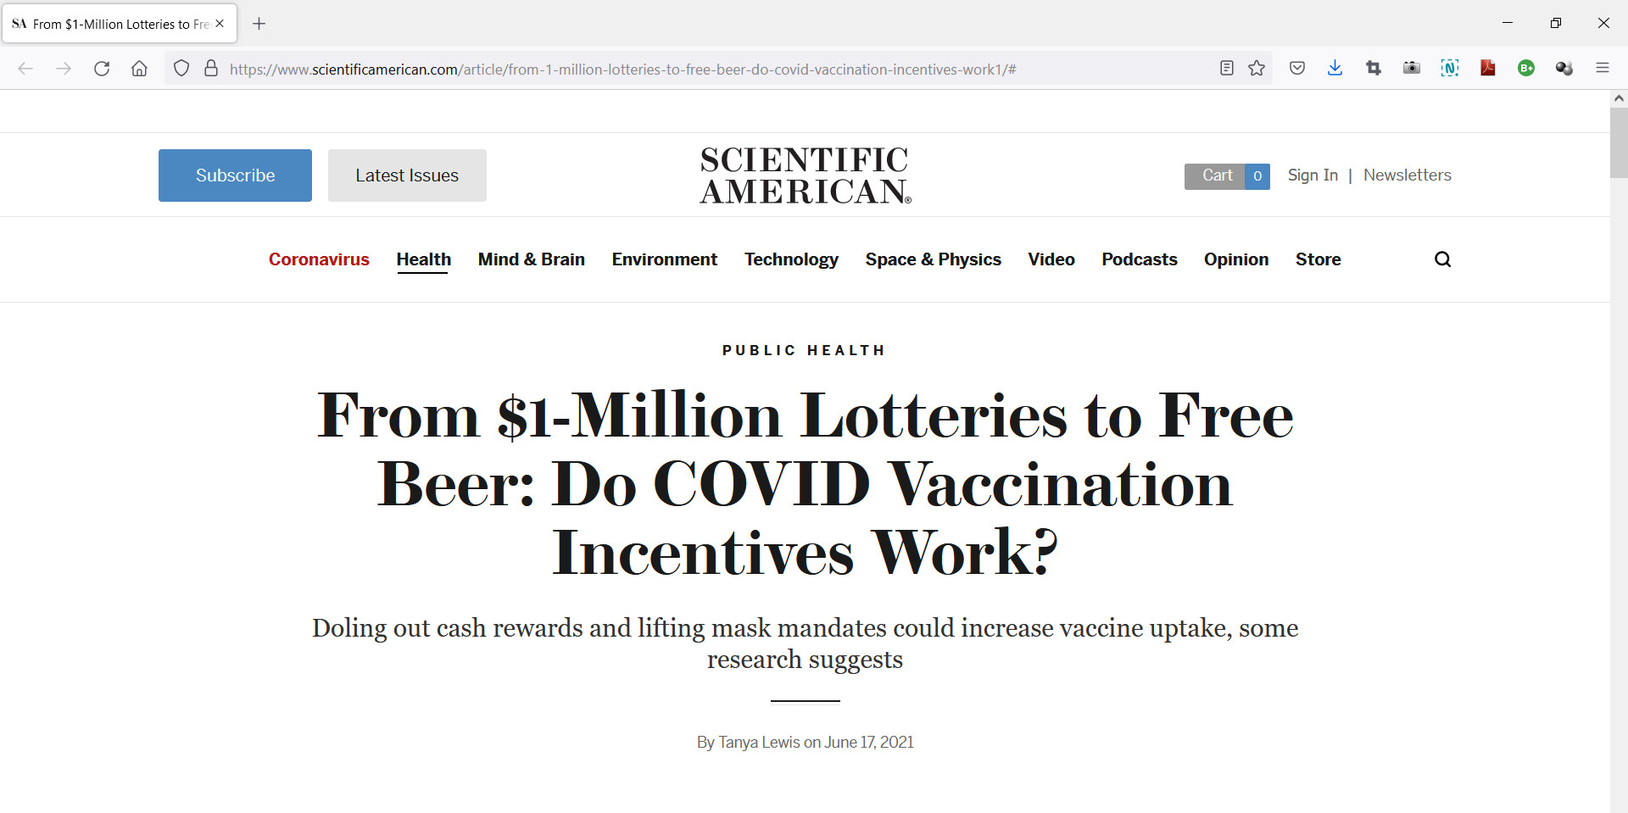This screenshot has height=813, width=1628.
Task: Open the Firefox application menu
Action: coord(1602,69)
